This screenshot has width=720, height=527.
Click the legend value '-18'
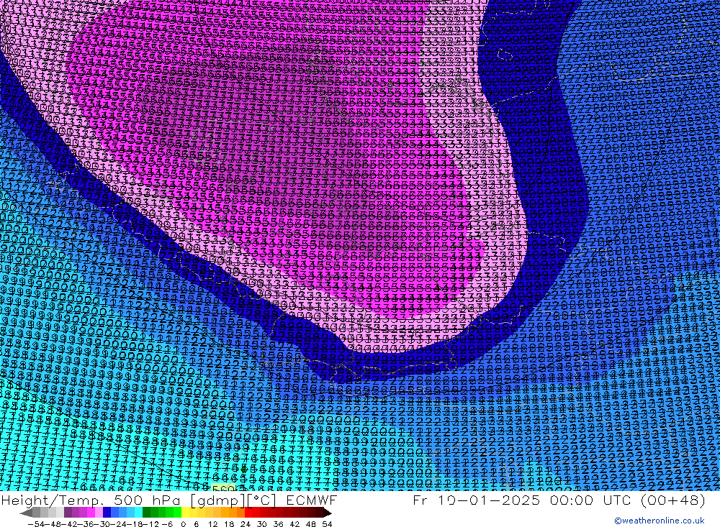(x=134, y=524)
